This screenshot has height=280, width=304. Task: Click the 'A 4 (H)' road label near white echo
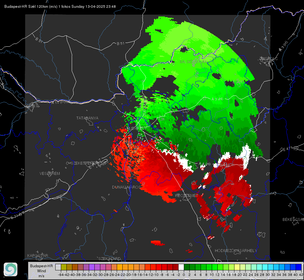point(205,164)
